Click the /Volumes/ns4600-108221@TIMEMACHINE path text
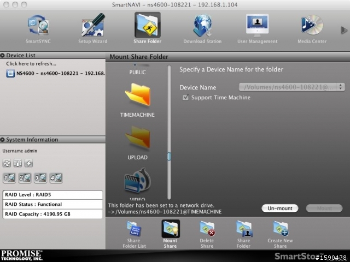This screenshot has width=350, height=262. 168,212
